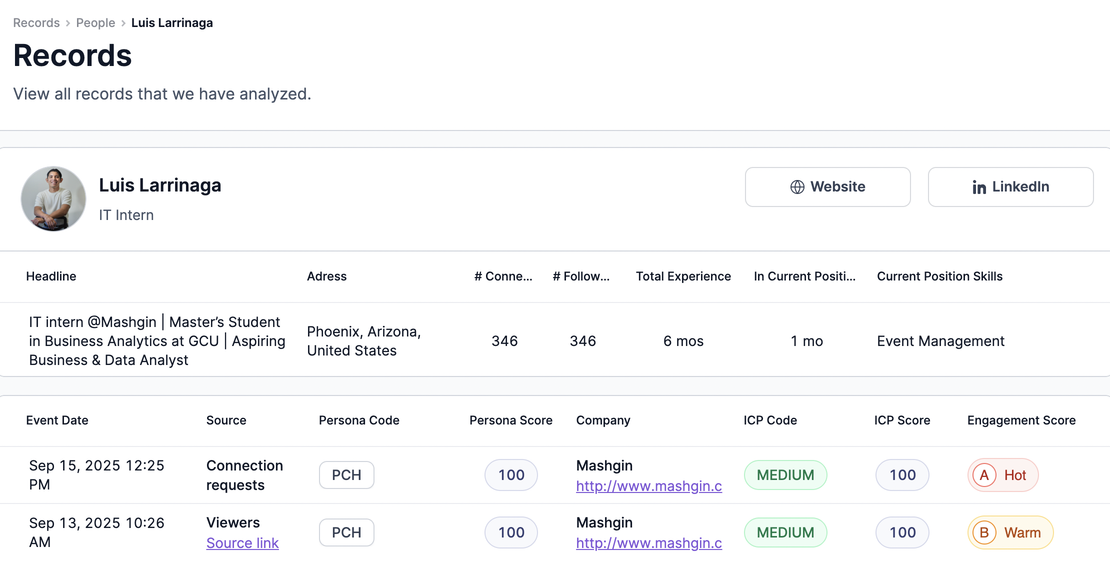The height and width of the screenshot is (577, 1110).
Task: Click the LinkedIn logo icon
Action: point(979,187)
